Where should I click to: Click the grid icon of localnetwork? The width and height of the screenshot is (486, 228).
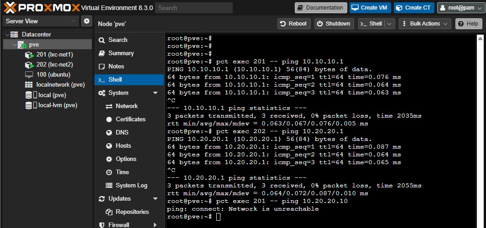(x=29, y=84)
